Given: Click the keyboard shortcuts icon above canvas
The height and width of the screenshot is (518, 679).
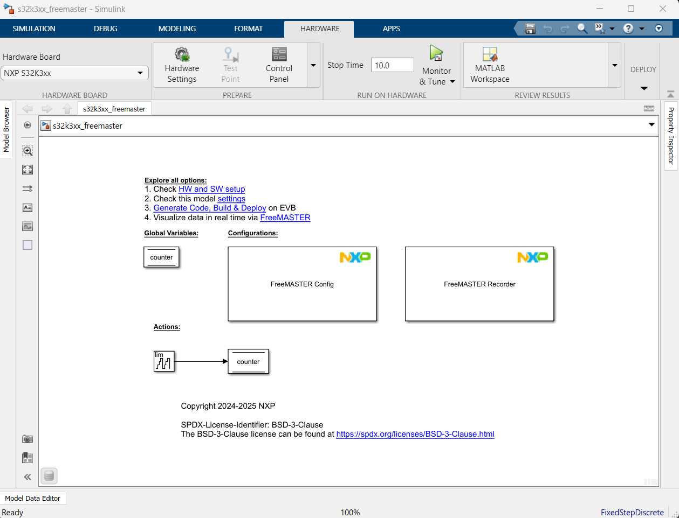Looking at the screenshot, I should [649, 108].
